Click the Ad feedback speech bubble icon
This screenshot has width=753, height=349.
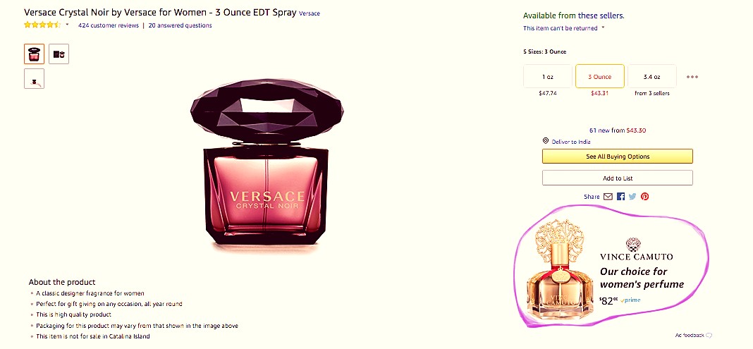[709, 335]
